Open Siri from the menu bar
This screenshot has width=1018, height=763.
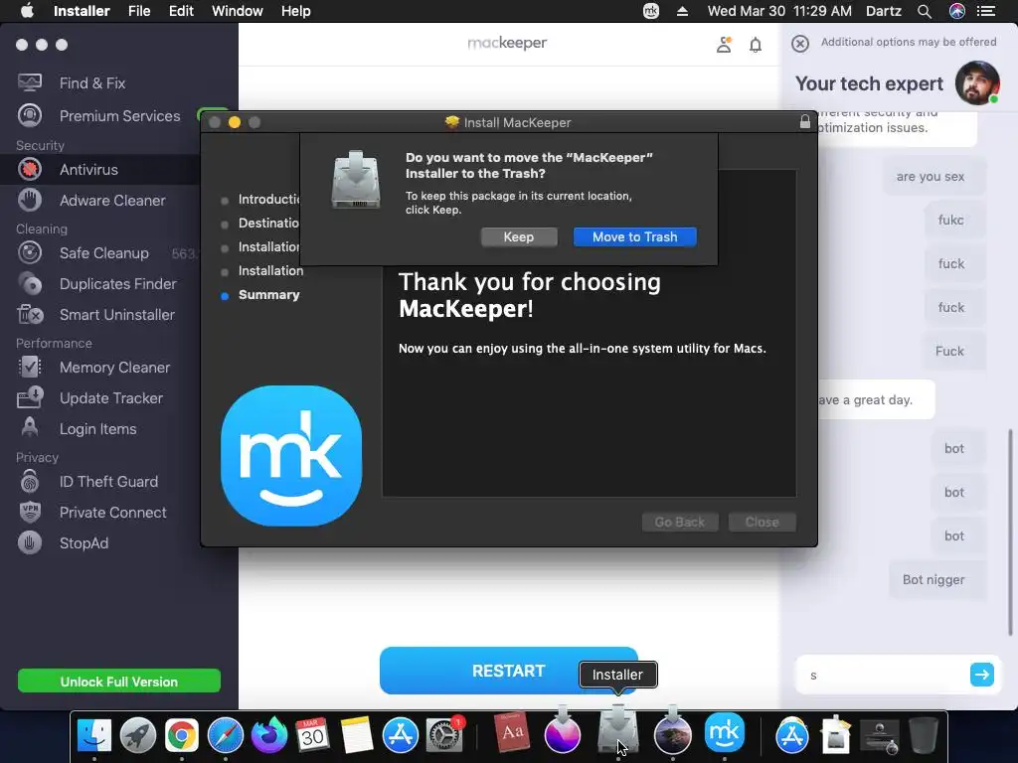coord(956,11)
